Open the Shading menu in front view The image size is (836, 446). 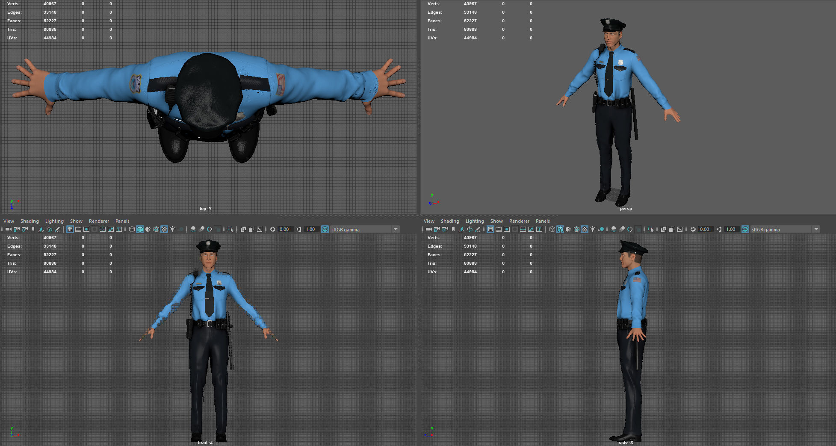[30, 221]
